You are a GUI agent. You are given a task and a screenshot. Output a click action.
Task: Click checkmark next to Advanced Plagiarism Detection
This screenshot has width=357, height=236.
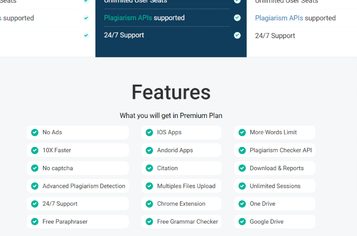[35, 186]
